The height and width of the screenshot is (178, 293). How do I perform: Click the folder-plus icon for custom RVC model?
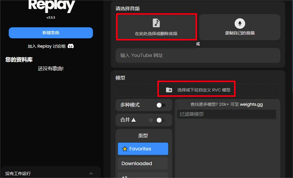(169, 90)
